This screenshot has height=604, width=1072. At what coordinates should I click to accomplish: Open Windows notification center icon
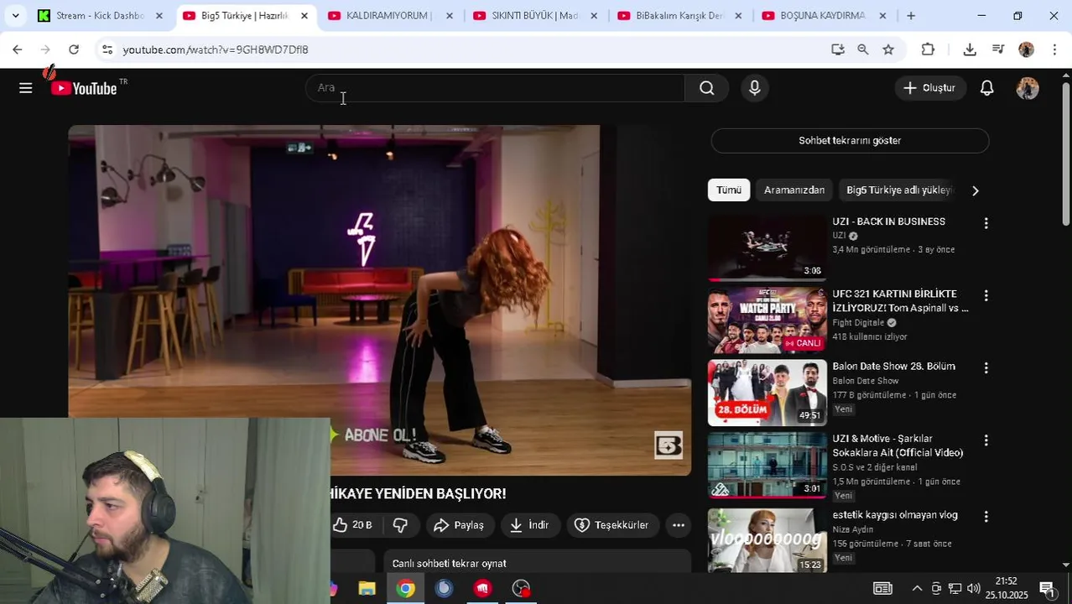1047,588
